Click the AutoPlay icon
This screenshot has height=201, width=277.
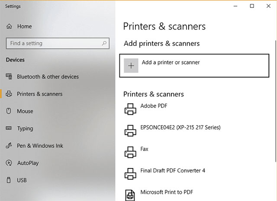tap(9, 163)
